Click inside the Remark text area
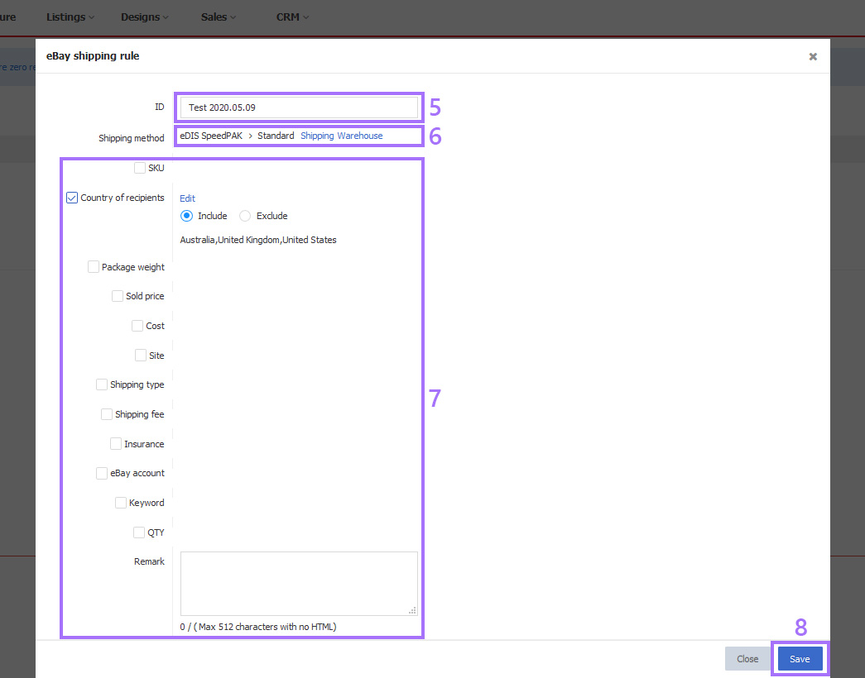Viewport: 865px width, 678px height. (x=298, y=583)
